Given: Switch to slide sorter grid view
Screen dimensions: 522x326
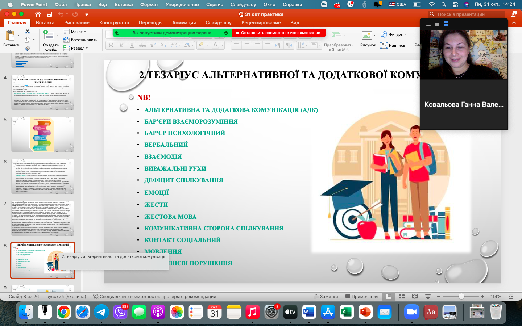Looking at the screenshot, I should (402, 296).
